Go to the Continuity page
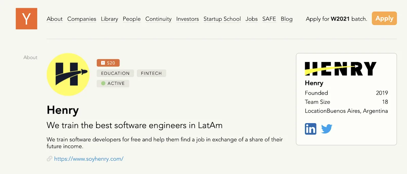 (x=158, y=19)
